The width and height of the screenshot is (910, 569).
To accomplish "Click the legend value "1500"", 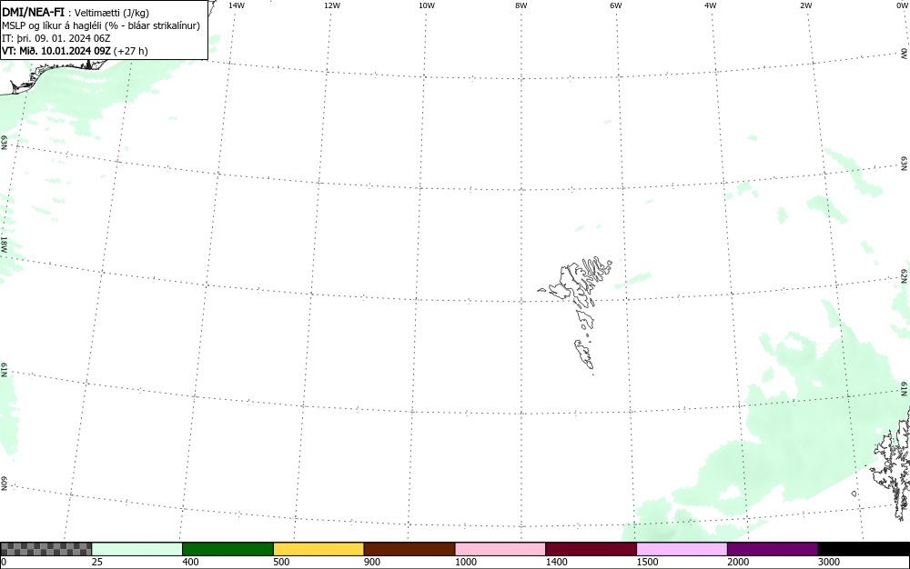I will [x=647, y=562].
